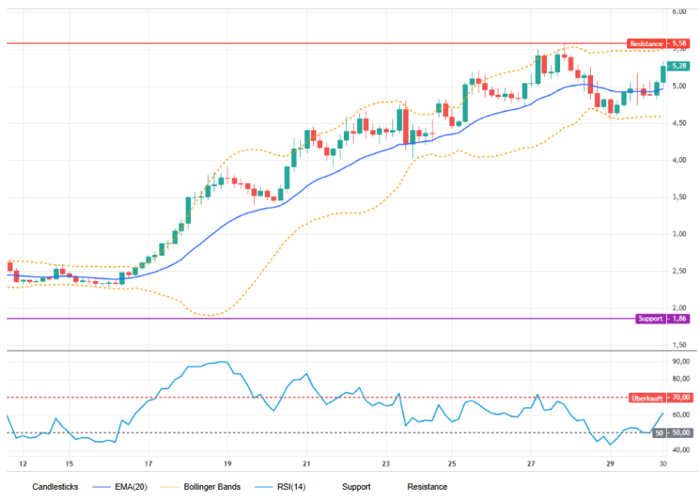Click the 90,00 RSI axis label
The height and width of the screenshot is (502, 700).
tap(681, 361)
